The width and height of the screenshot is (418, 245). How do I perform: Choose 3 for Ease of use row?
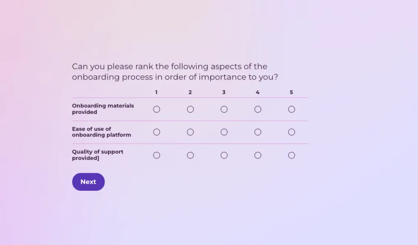(224, 132)
